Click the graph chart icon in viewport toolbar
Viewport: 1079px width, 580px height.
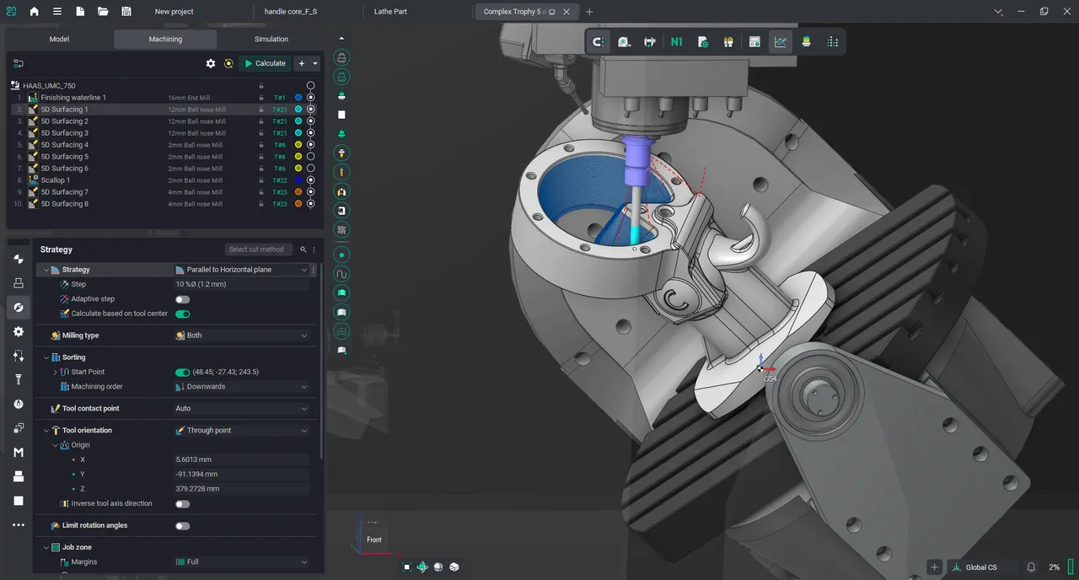point(781,41)
